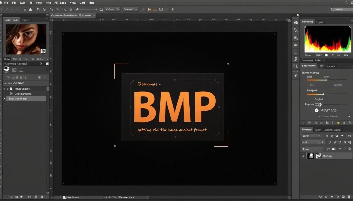The height and width of the screenshot is (201, 353).
Task: Select the rectangle shape tool in right strip
Action: 295,52
